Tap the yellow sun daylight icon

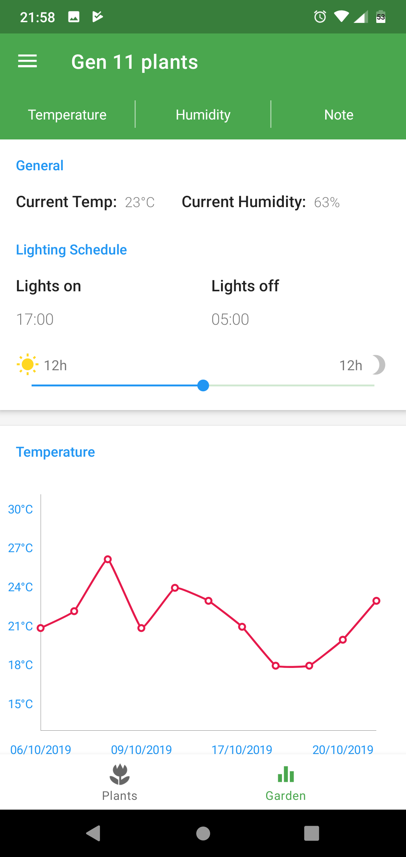[x=27, y=365]
